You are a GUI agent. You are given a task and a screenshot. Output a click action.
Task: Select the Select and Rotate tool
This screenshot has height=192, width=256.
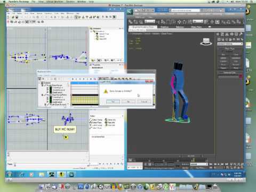click(x=185, y=22)
